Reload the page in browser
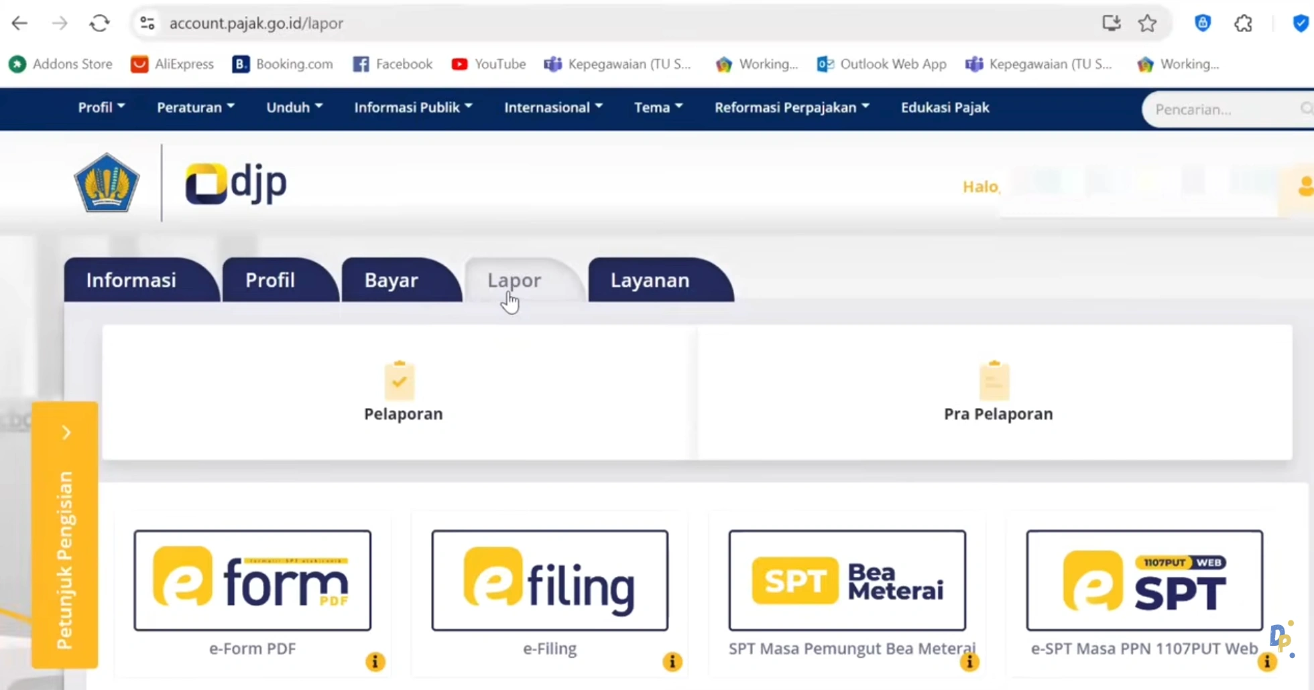The width and height of the screenshot is (1314, 690). point(99,23)
